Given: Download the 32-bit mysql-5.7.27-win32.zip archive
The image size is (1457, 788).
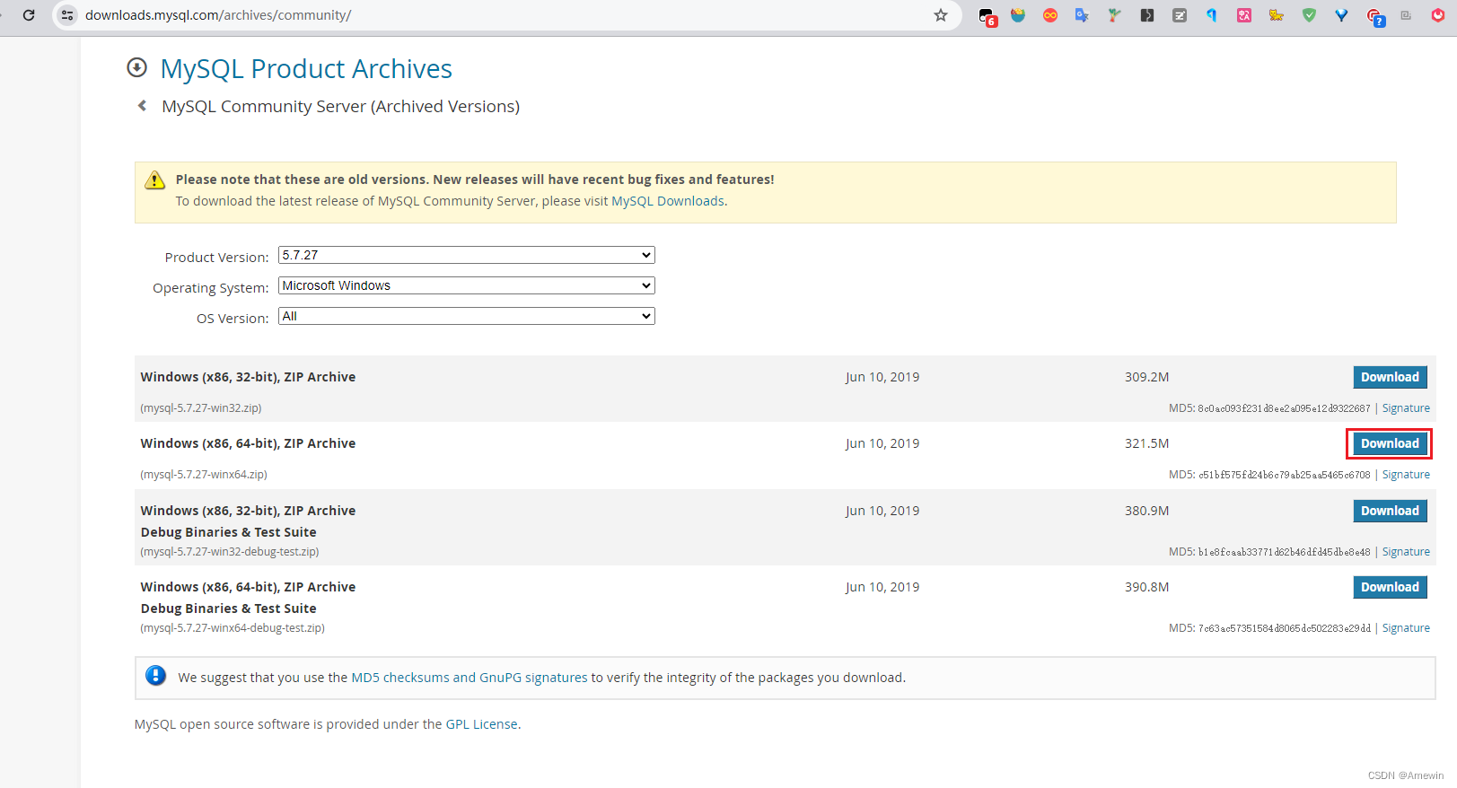Looking at the screenshot, I should 1390,377.
